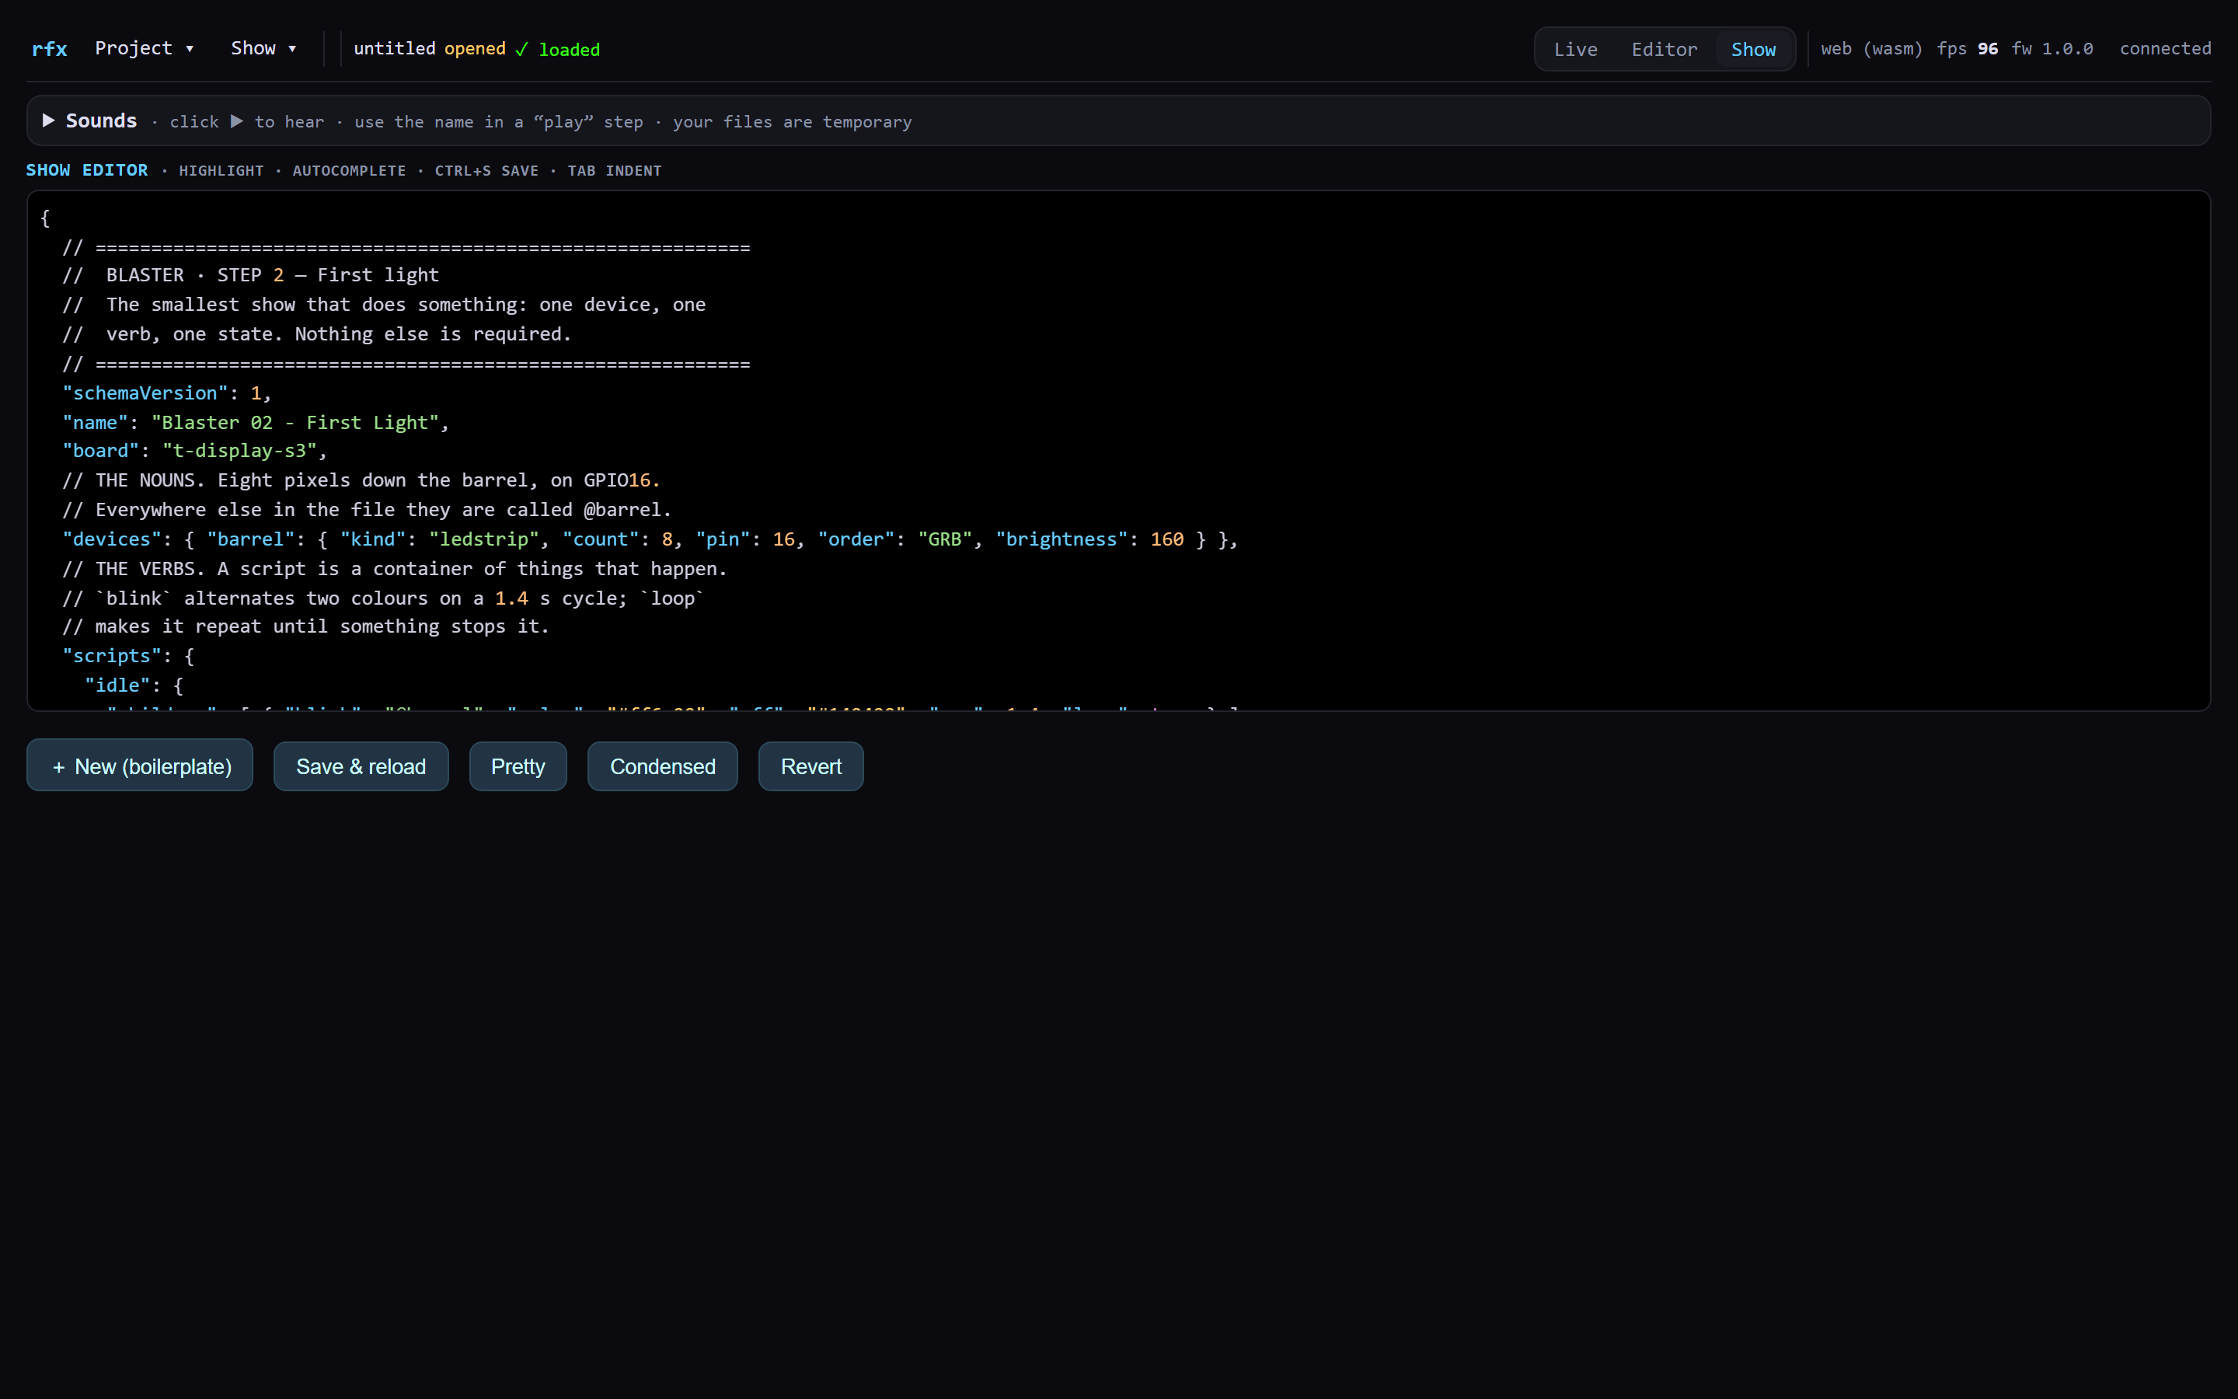Switch to the Live tab

click(1575, 49)
